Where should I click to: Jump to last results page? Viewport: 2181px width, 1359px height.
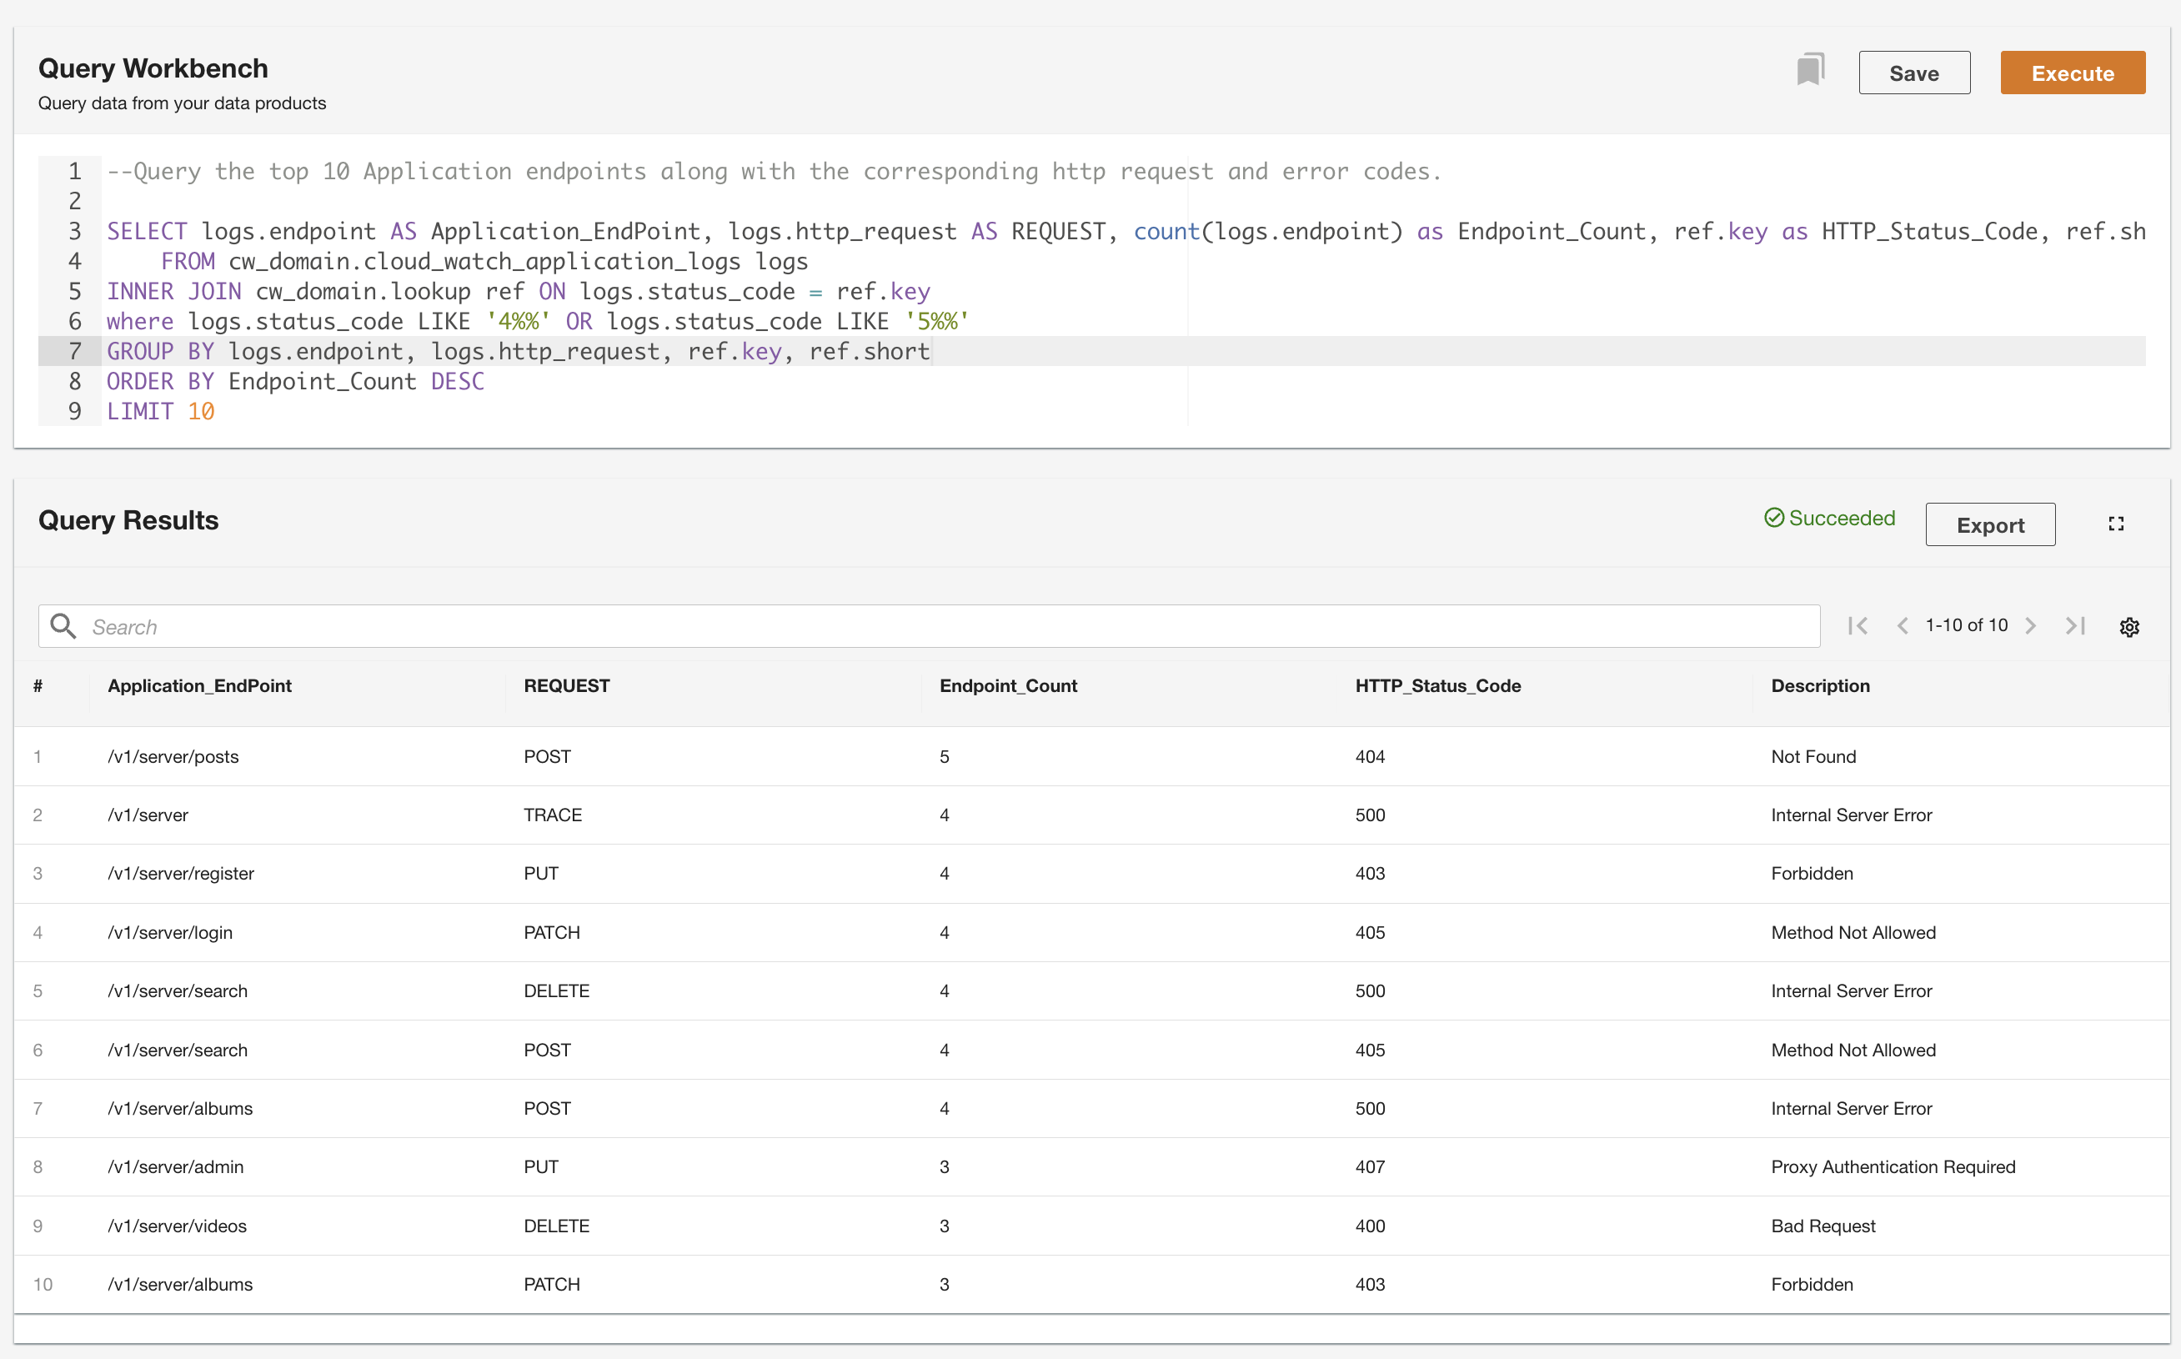click(2075, 625)
